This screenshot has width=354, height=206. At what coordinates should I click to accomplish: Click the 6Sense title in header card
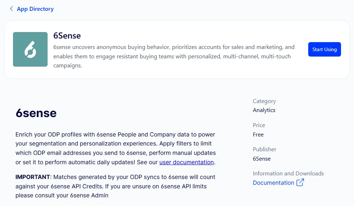coord(67,36)
